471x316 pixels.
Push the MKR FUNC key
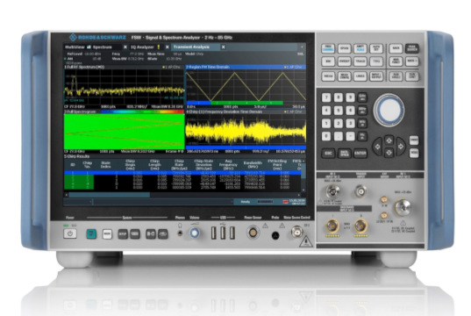396,61
